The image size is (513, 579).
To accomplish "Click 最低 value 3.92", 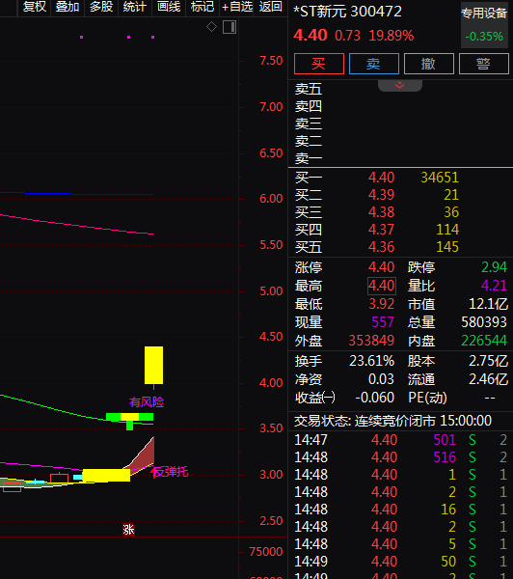I will point(382,304).
